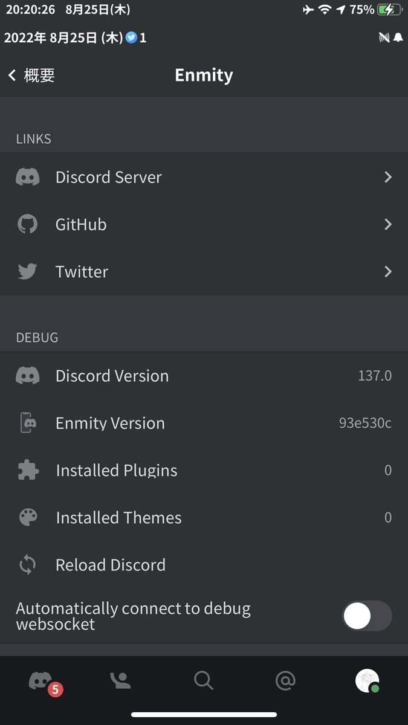Click the Enmity Version phone icon
Image resolution: width=408 pixels, height=725 pixels.
point(27,423)
